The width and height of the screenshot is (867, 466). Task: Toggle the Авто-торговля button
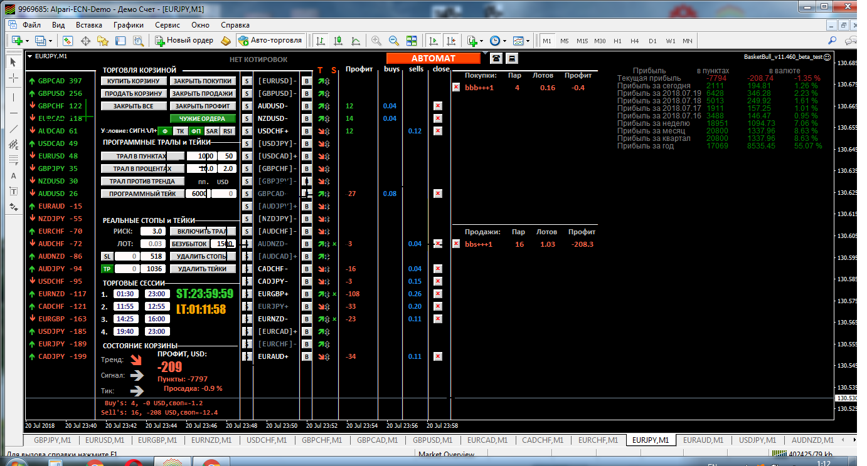270,41
